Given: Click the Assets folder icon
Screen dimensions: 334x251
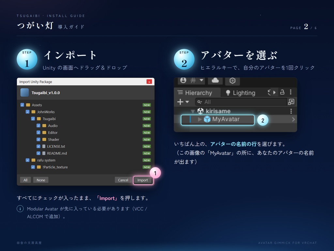Looking at the screenshot, I should (28, 105).
